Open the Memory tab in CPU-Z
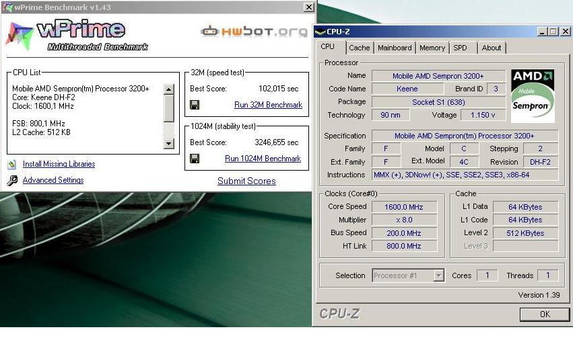 click(x=432, y=48)
